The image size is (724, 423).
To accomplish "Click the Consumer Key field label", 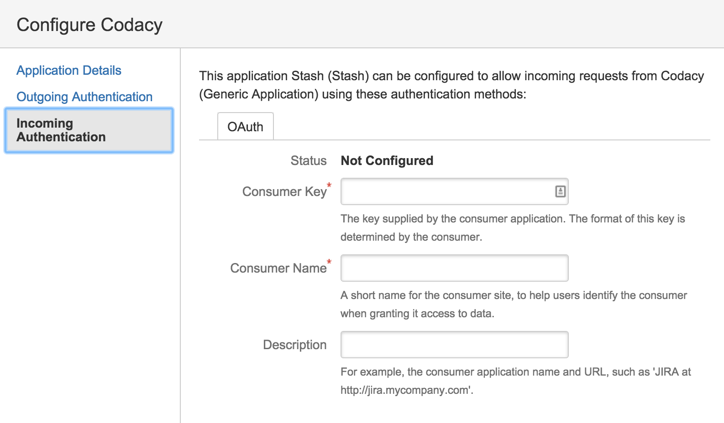I will pyautogui.click(x=284, y=192).
